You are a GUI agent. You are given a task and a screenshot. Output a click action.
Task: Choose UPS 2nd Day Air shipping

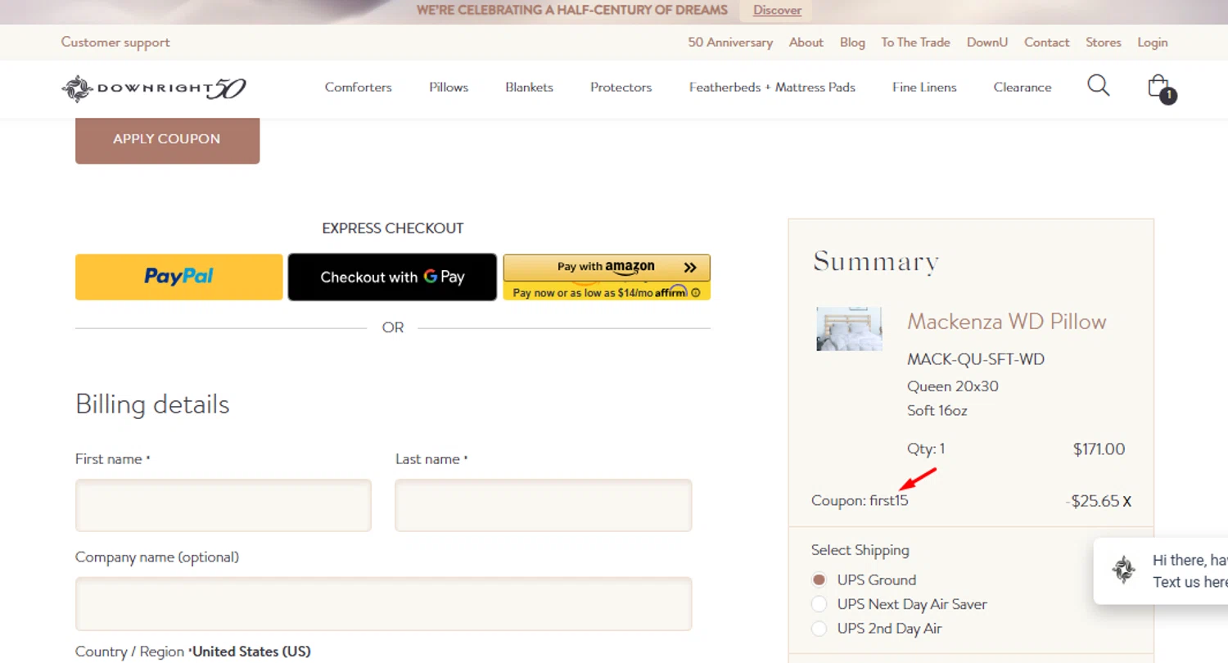[x=819, y=629]
